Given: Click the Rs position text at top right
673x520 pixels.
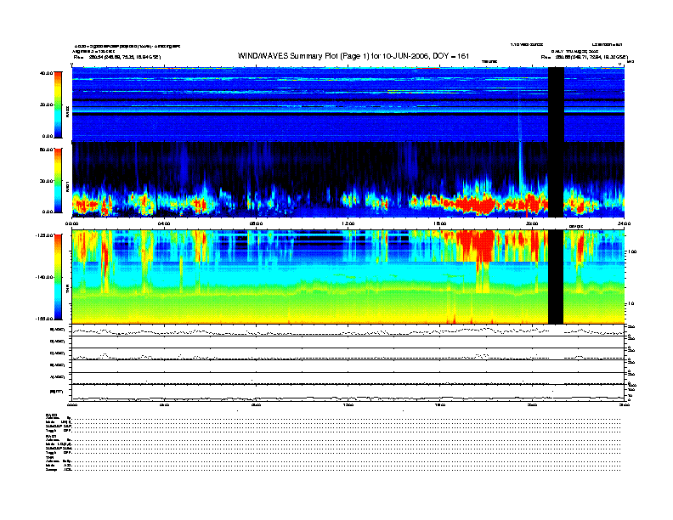Looking at the screenshot, I should [584, 57].
